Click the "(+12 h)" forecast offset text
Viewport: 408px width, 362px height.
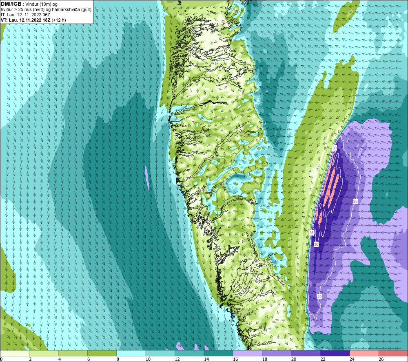59,20
